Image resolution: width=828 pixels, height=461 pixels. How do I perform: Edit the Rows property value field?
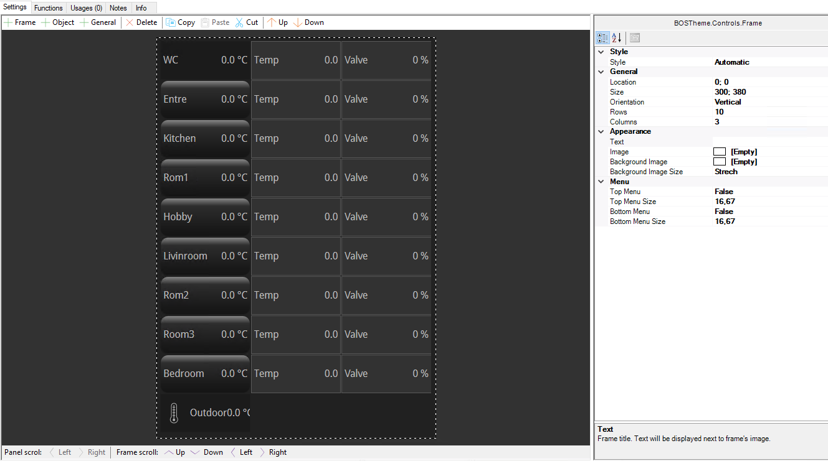pyautogui.click(x=769, y=112)
